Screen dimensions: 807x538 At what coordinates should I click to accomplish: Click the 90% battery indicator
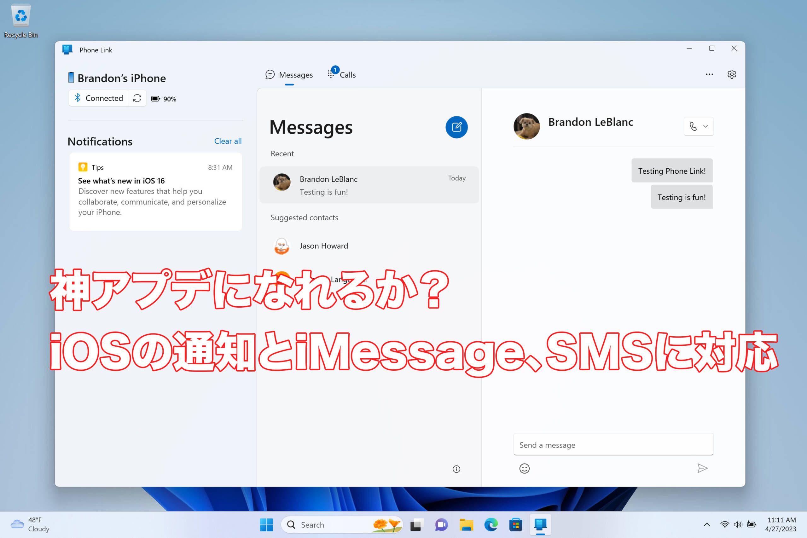[164, 99]
